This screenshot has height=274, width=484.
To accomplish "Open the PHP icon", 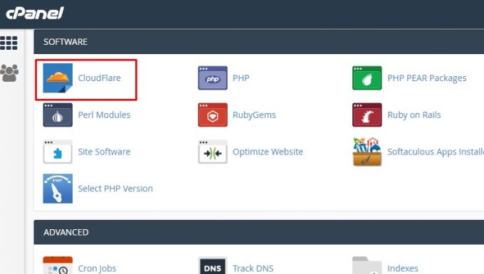I will [213, 78].
